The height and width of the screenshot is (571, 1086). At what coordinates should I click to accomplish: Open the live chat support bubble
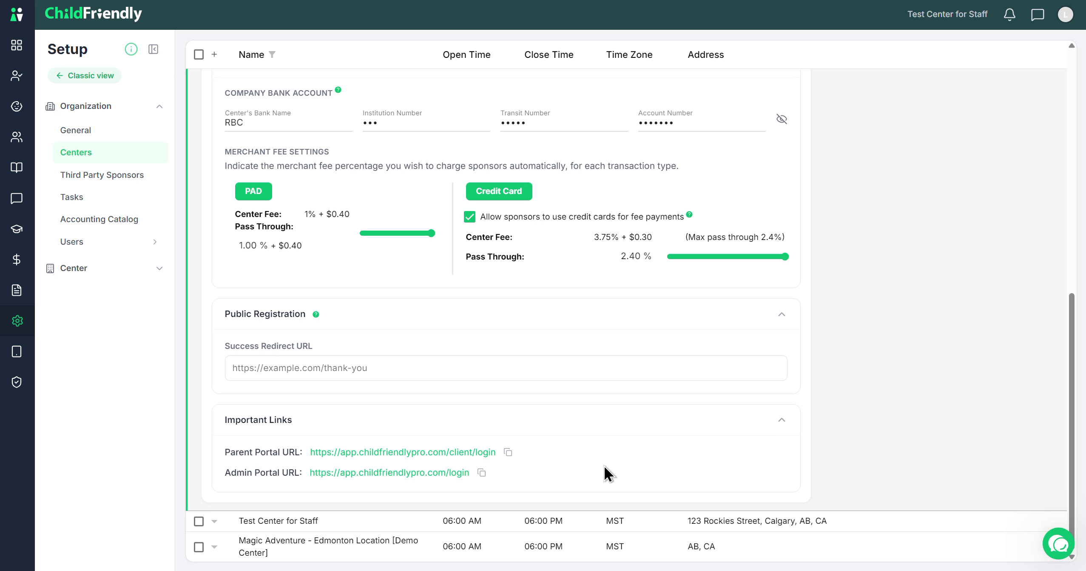[x=1058, y=543]
